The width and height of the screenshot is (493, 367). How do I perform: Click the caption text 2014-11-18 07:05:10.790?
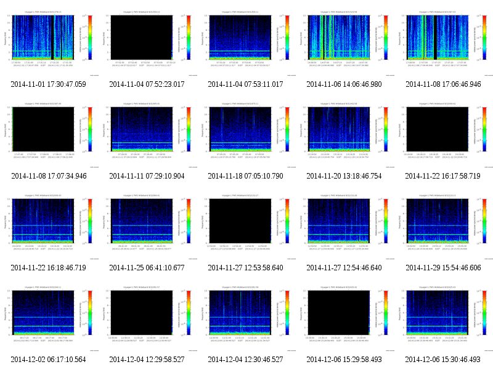click(245, 176)
